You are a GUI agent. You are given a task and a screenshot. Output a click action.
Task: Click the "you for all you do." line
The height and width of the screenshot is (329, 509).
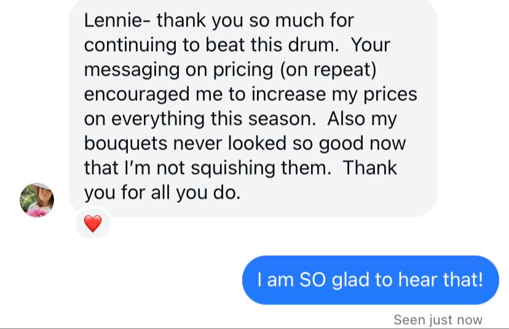tap(162, 192)
